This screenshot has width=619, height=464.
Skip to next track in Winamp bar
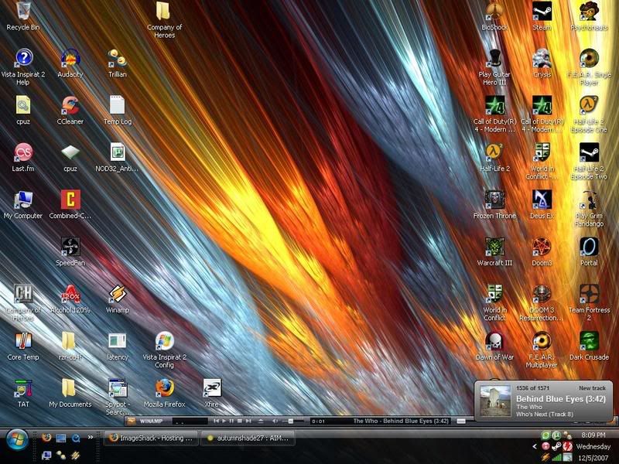248,421
